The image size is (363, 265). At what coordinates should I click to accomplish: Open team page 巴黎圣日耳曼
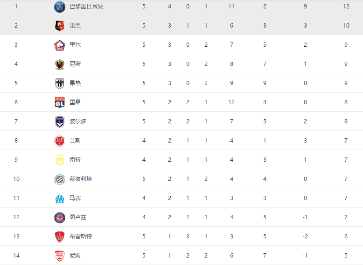tap(86, 6)
